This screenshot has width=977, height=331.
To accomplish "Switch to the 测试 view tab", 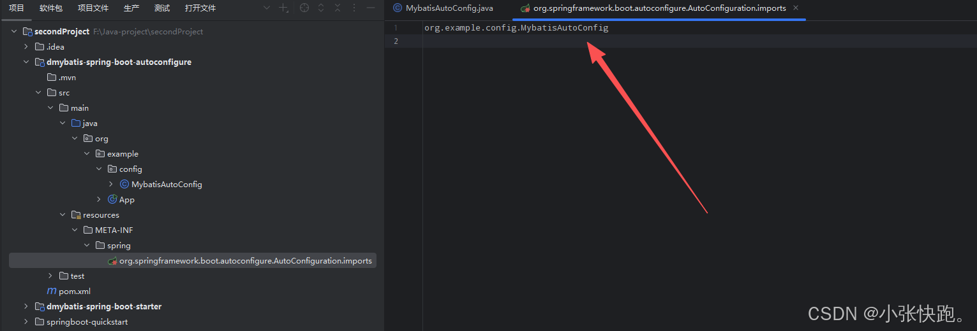I will [x=162, y=8].
